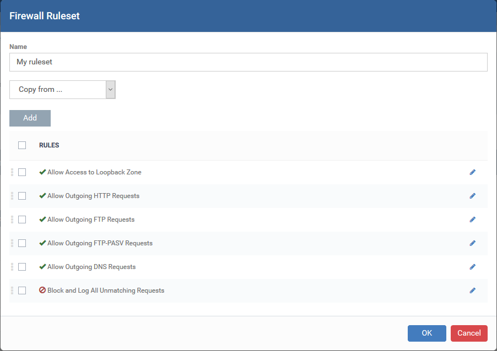Select the Allow Outgoing FTP Requests row text
Viewport: 497px width, 351px height.
[91, 220]
